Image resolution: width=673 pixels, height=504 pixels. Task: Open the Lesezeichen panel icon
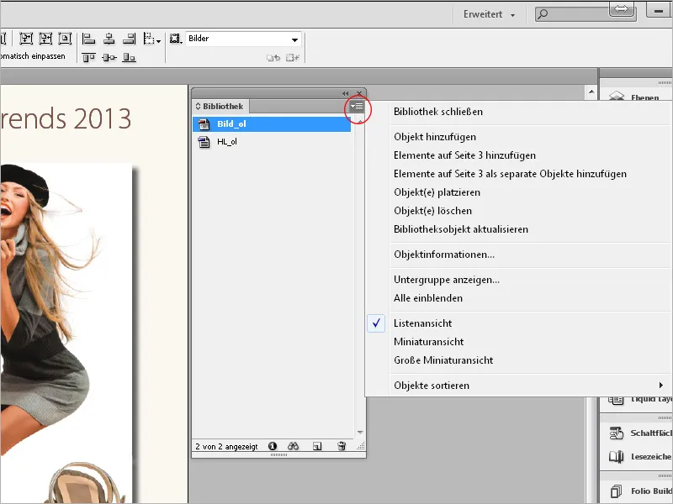pyautogui.click(x=617, y=457)
